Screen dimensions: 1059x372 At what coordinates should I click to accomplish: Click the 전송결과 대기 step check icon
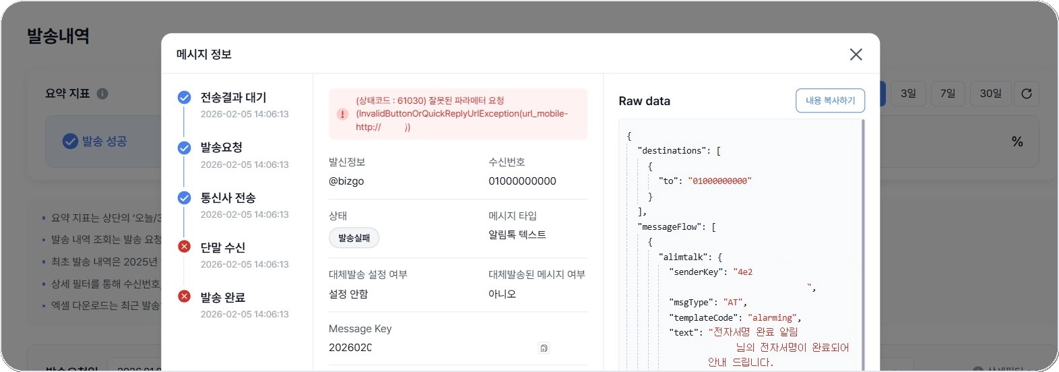(x=184, y=98)
